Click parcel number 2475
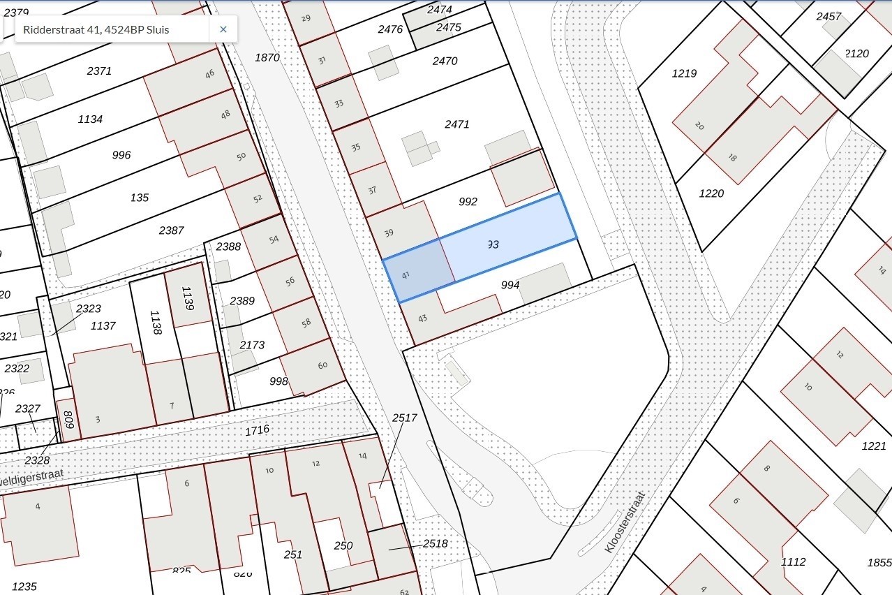Image resolution: width=892 pixels, height=595 pixels. click(x=448, y=27)
